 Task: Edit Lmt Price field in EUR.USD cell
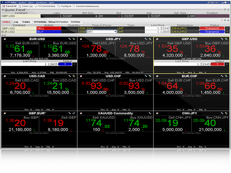(29, 64)
